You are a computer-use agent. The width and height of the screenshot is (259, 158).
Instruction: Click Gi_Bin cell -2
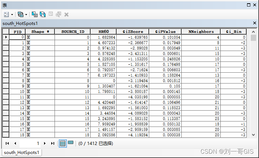point(233,43)
